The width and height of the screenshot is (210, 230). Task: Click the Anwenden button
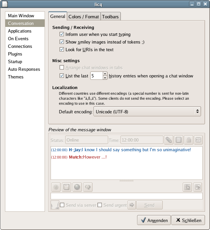pos(154,220)
